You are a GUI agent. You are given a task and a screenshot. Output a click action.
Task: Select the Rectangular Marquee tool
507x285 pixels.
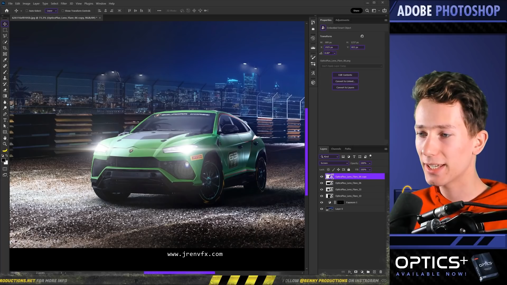click(x=5, y=30)
